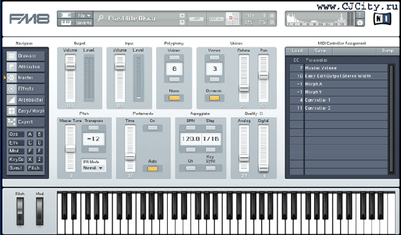This screenshot has height=235, width=401.
Task: Toggle the Arpeggiator Key Sync button
Action: click(x=211, y=169)
